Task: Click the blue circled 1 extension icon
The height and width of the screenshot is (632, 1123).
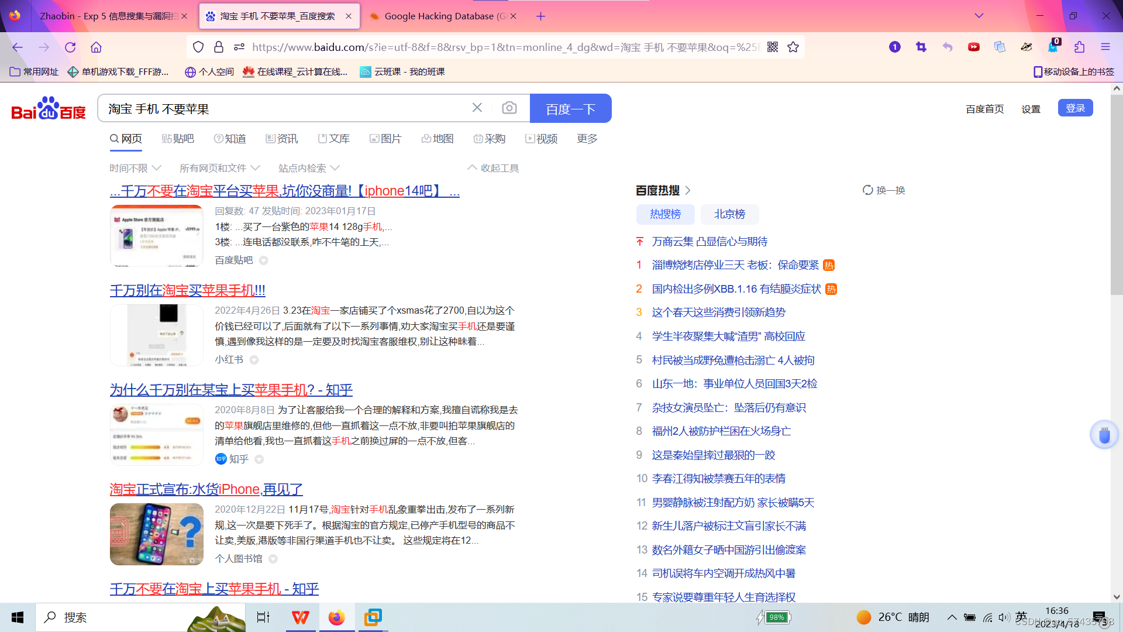Action: tap(895, 47)
